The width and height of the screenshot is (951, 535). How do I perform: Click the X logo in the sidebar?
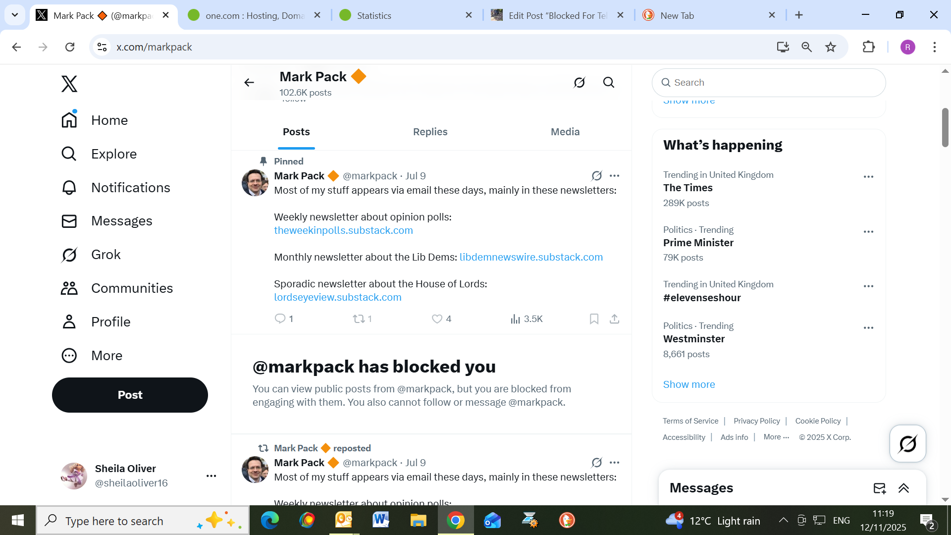(69, 84)
